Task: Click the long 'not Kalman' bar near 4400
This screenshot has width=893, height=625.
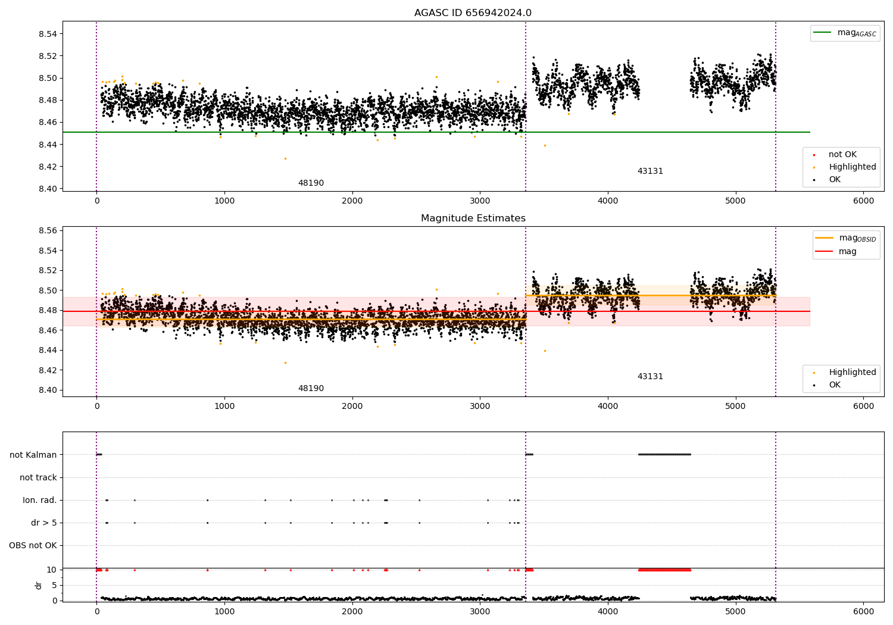Action: pyautogui.click(x=664, y=455)
